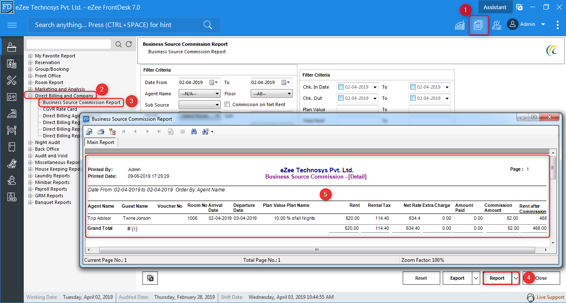Click the search magnifier in the top bar

point(208,25)
